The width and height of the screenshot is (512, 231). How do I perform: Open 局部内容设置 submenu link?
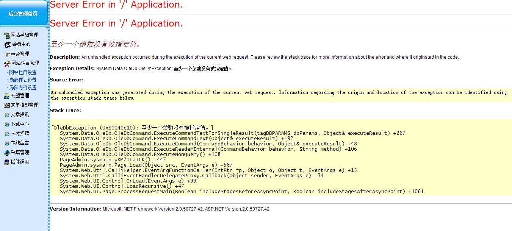[23, 87]
